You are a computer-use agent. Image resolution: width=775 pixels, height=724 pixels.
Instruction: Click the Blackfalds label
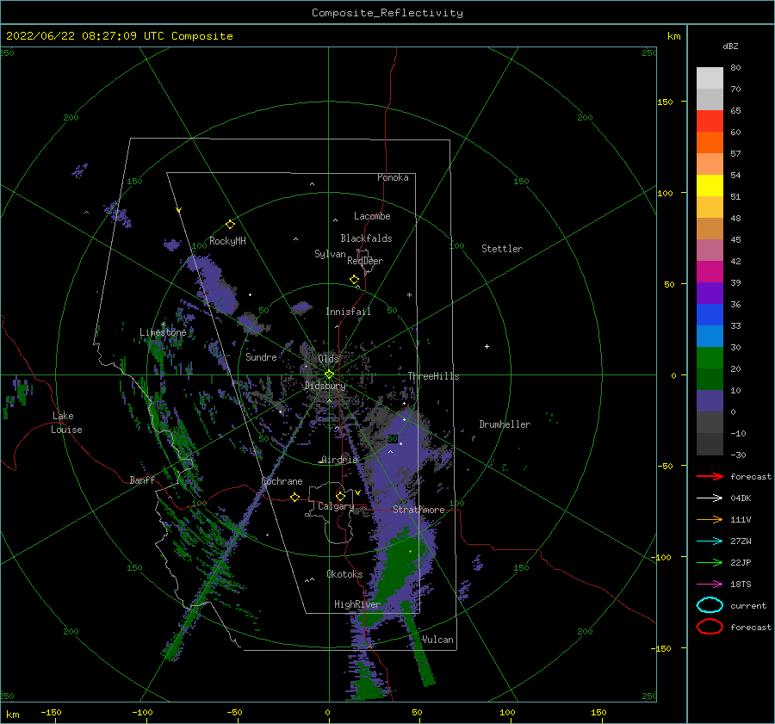pos(366,238)
